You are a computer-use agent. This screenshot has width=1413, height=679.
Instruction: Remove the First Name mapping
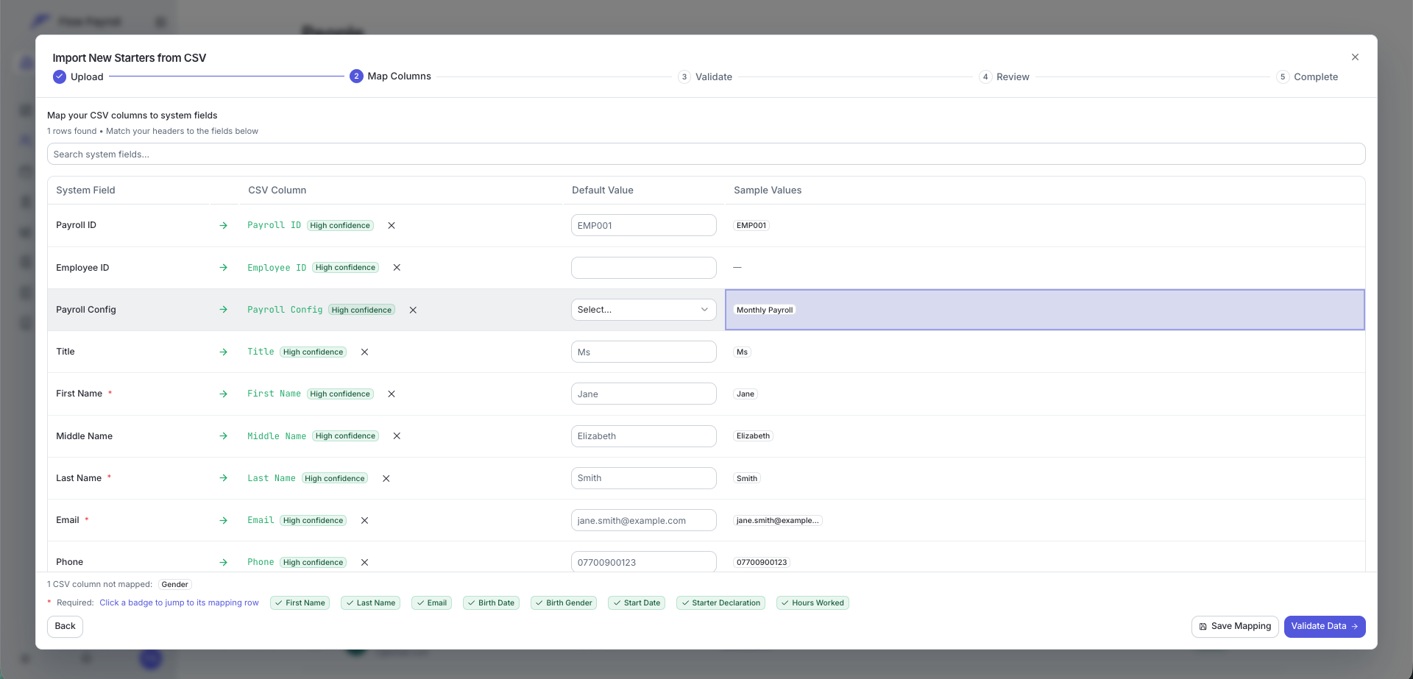(x=392, y=394)
